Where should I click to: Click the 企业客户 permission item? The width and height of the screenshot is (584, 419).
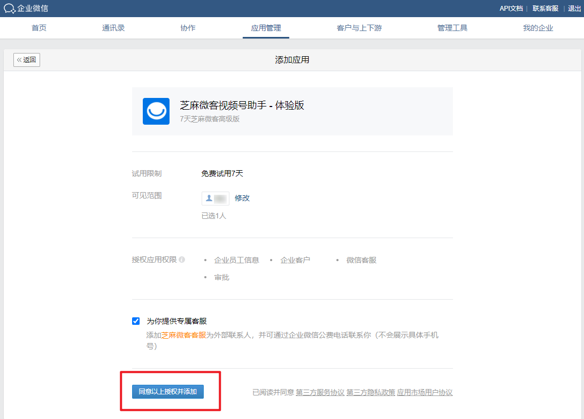(295, 260)
